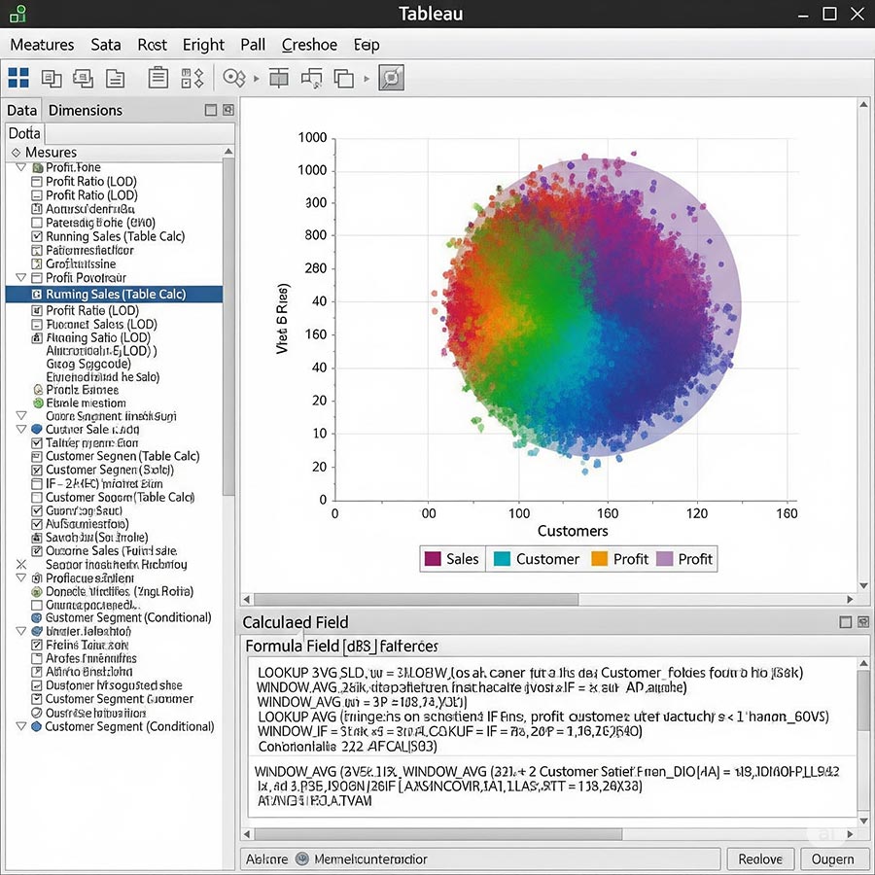Screen dimensions: 875x875
Task: Click the diamond icon beside Mesures
Action: point(17,153)
